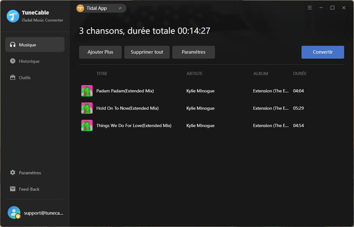Click the headphones Musique icon
The height and width of the screenshot is (227, 354).
13,45
